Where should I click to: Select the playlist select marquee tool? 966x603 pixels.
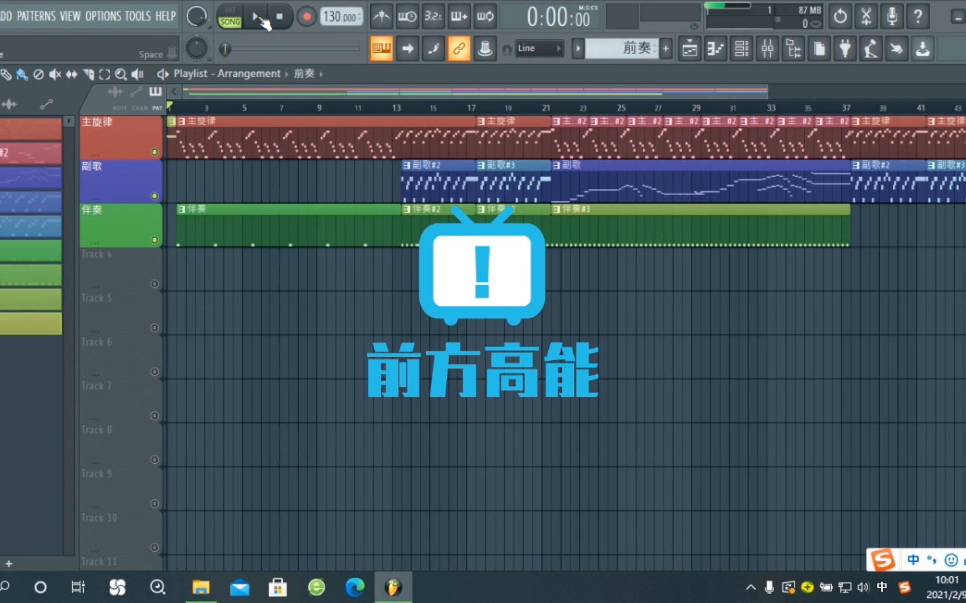click(x=105, y=74)
